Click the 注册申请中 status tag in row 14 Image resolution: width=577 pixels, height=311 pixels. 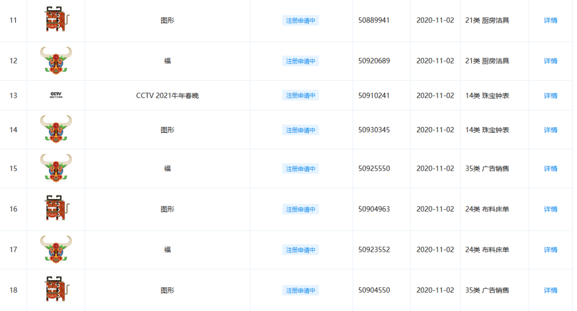(x=301, y=130)
